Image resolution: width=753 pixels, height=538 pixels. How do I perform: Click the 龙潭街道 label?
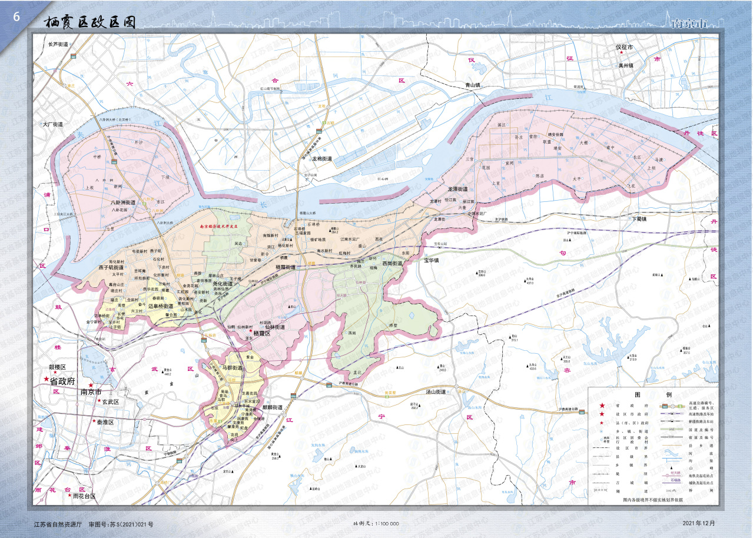(x=457, y=189)
